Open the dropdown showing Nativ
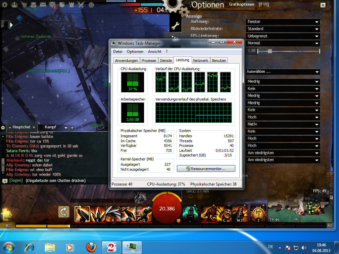 click(283, 124)
